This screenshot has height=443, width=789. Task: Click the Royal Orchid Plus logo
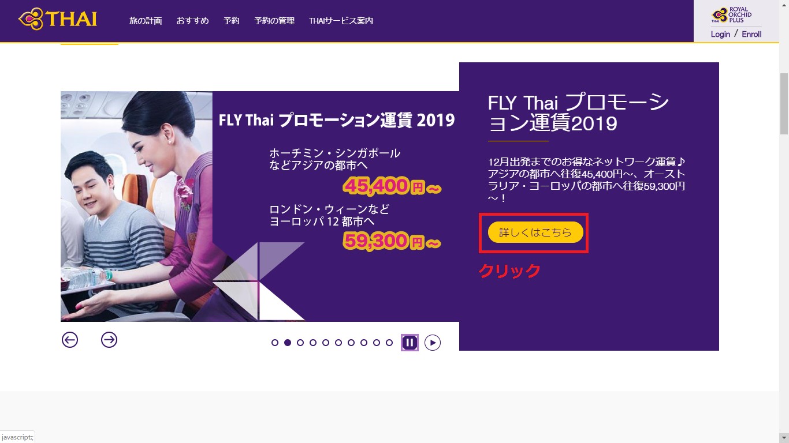(x=732, y=16)
